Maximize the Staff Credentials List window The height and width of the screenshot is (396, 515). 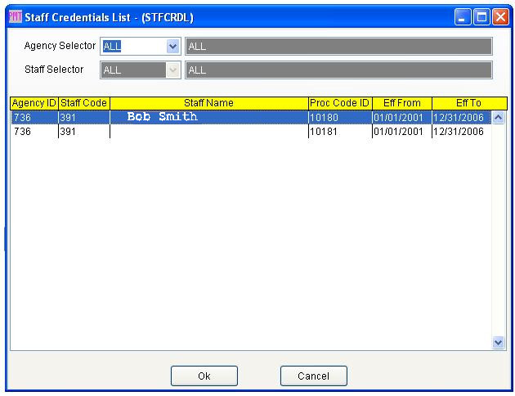tap(481, 16)
